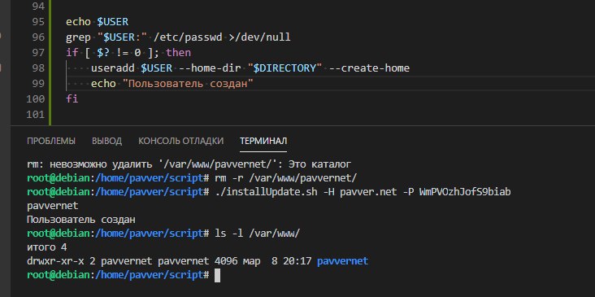595x297 pixels.
Task: Open the КОНСОЛЬ ОТЛАДКИ tab
Action: tap(181, 141)
